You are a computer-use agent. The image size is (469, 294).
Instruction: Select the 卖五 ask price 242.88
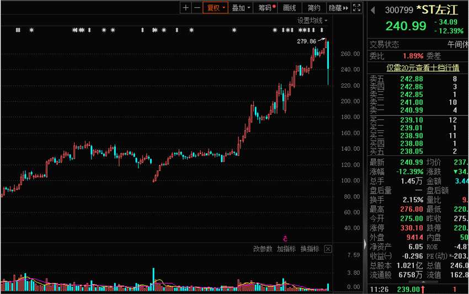(x=412, y=79)
